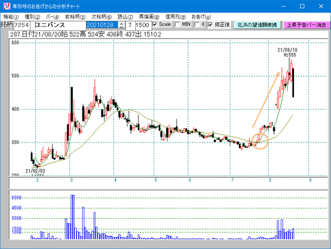Click the field containing 7
Screen dimensions: 331x249
point(130,25)
